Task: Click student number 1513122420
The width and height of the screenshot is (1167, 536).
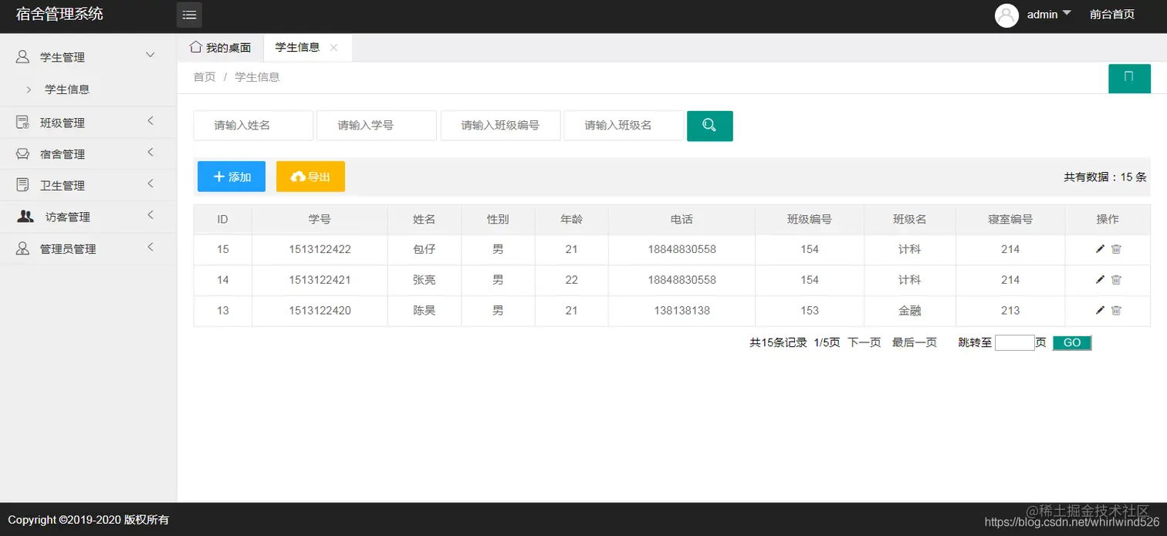Action: click(x=320, y=310)
